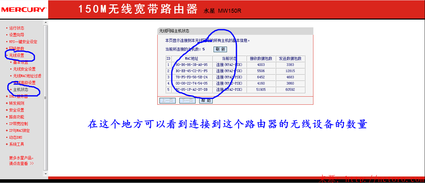The width and height of the screenshot is (425, 183).
Task: Click the 150M无线宽带路由器 header title
Action: click(x=138, y=9)
